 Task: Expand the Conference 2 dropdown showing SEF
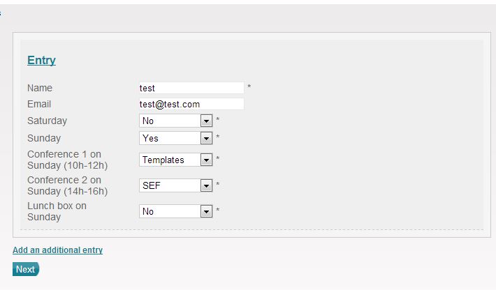point(175,185)
